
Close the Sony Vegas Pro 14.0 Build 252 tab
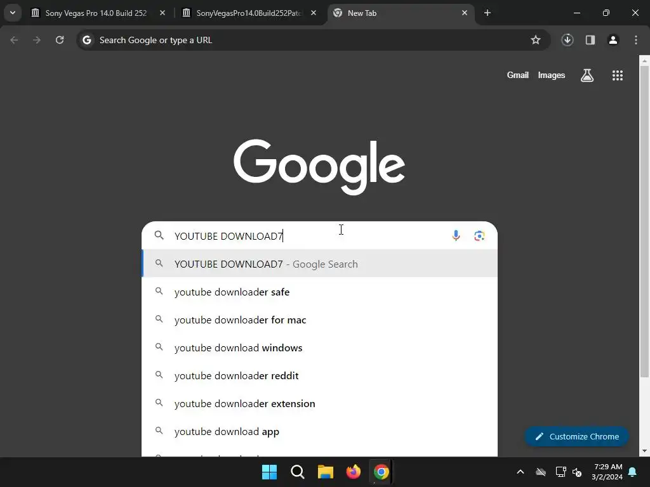click(x=162, y=13)
